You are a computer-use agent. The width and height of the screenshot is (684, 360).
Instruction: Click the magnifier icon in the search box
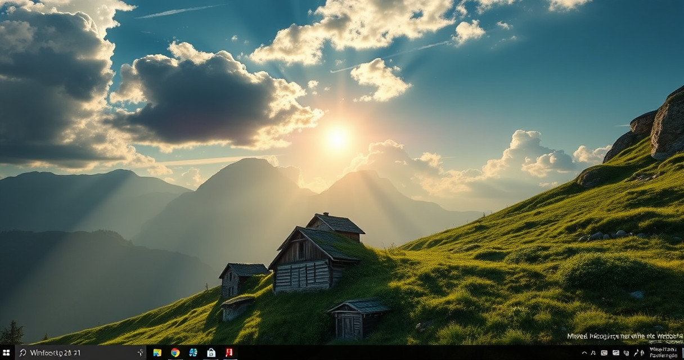[x=22, y=353]
